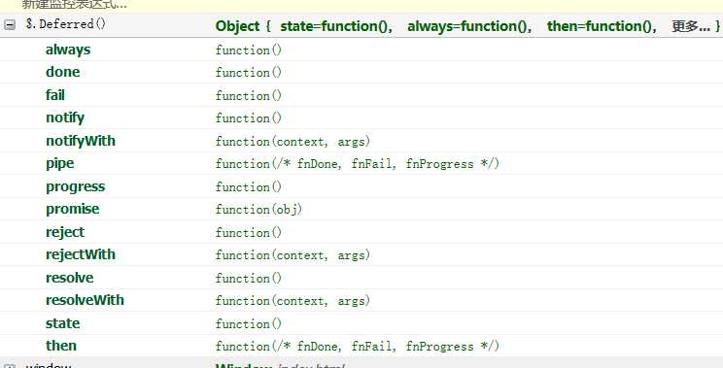Click the resolveWith property name
723x368 pixels.
click(x=85, y=300)
